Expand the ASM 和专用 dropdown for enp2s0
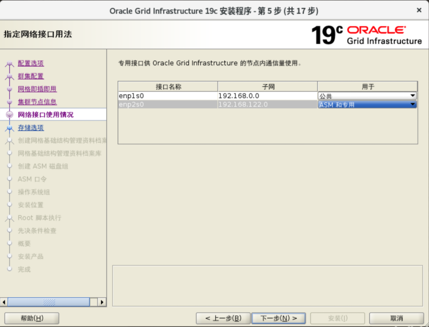 click(x=413, y=105)
